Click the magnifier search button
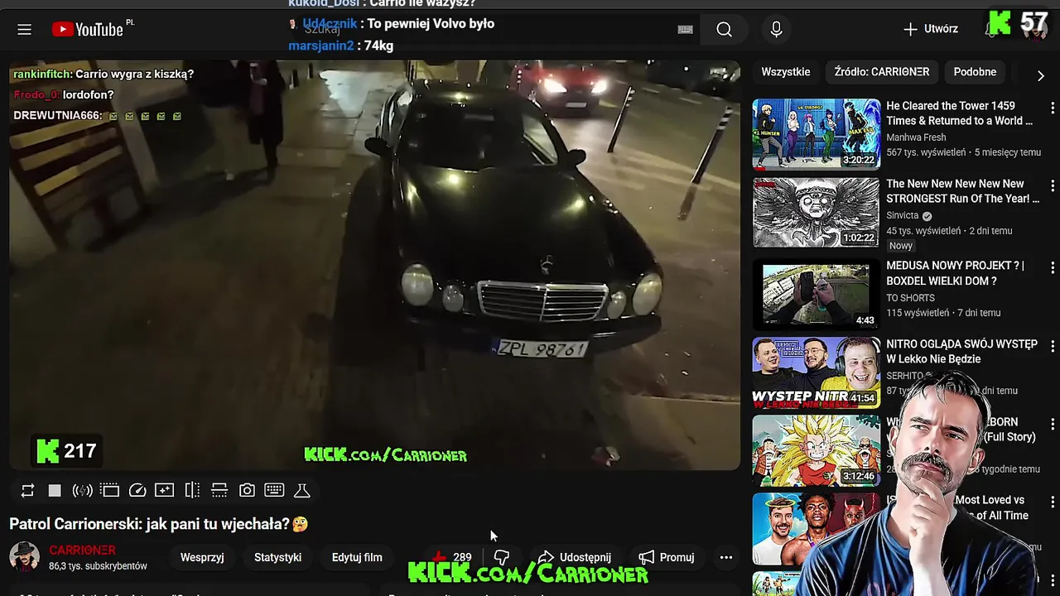Screen dimensions: 1060x596 coord(724,30)
